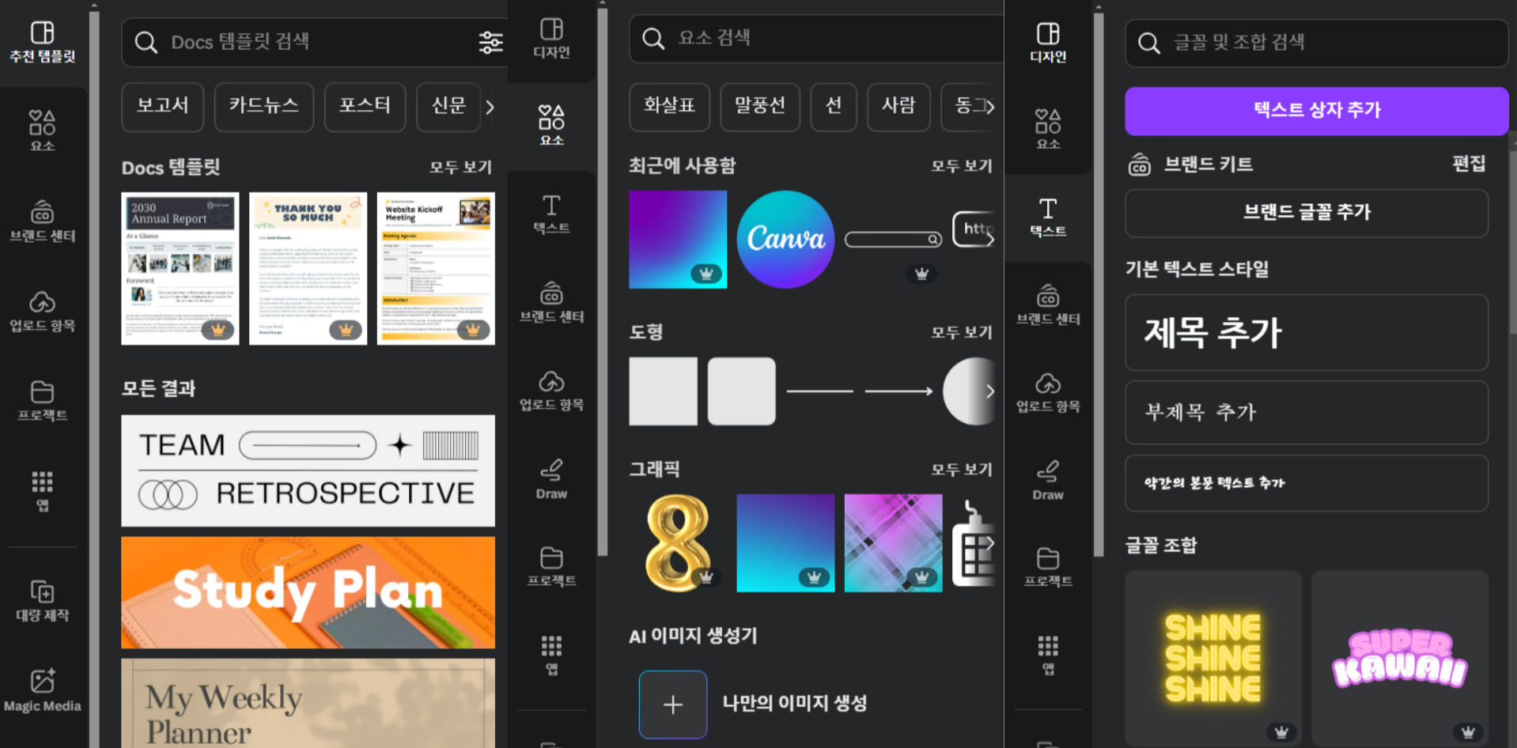Expand more template filter chips with the chevron
The image size is (1517, 748).
[x=492, y=107]
